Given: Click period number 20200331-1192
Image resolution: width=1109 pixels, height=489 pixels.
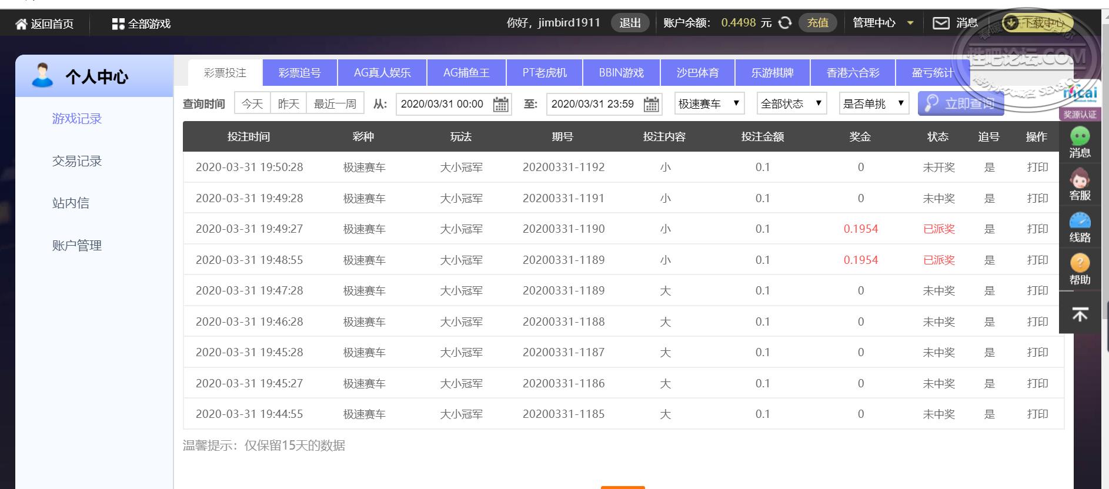Looking at the screenshot, I should (x=563, y=168).
